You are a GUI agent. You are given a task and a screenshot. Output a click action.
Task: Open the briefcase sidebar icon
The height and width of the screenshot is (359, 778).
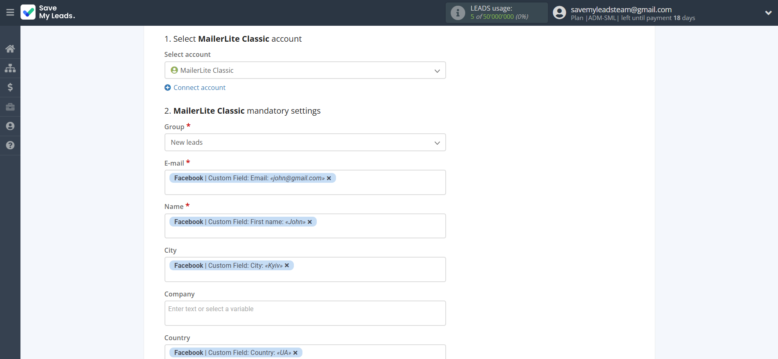coord(10,107)
